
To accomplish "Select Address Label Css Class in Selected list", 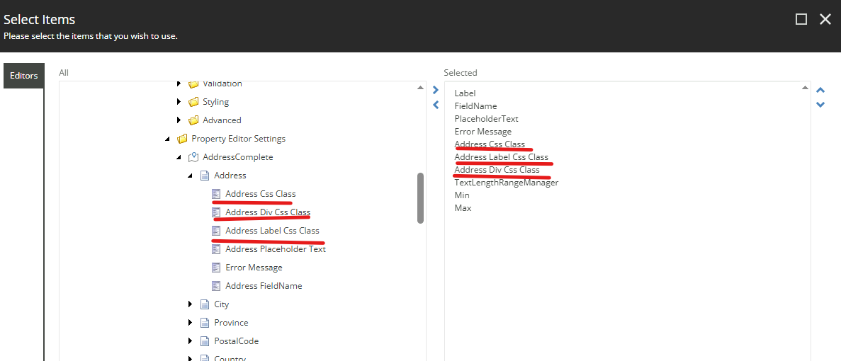I will coord(502,157).
